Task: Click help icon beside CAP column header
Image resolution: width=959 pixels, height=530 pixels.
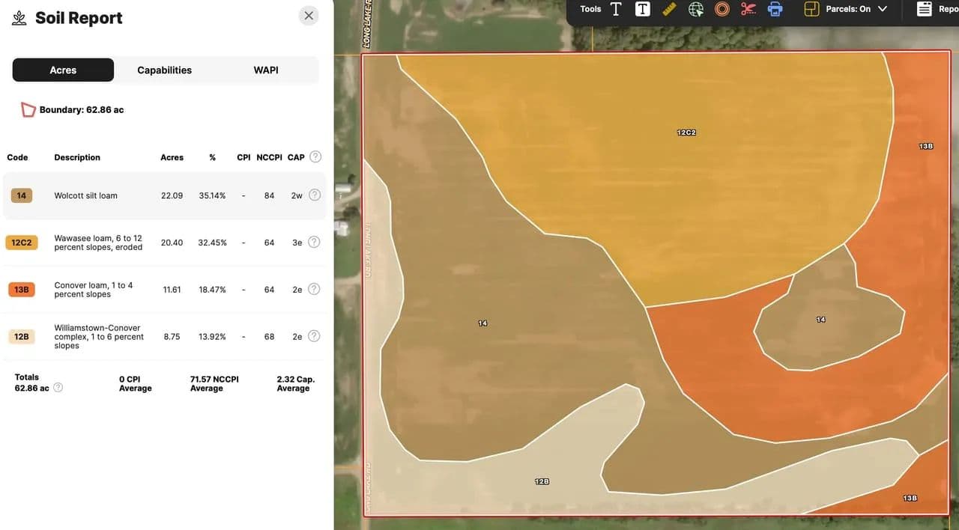Action: pos(315,157)
